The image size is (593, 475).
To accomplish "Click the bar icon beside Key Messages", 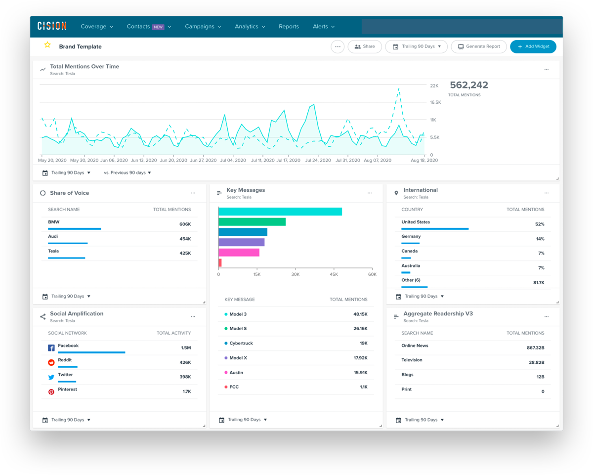I will [x=219, y=193].
